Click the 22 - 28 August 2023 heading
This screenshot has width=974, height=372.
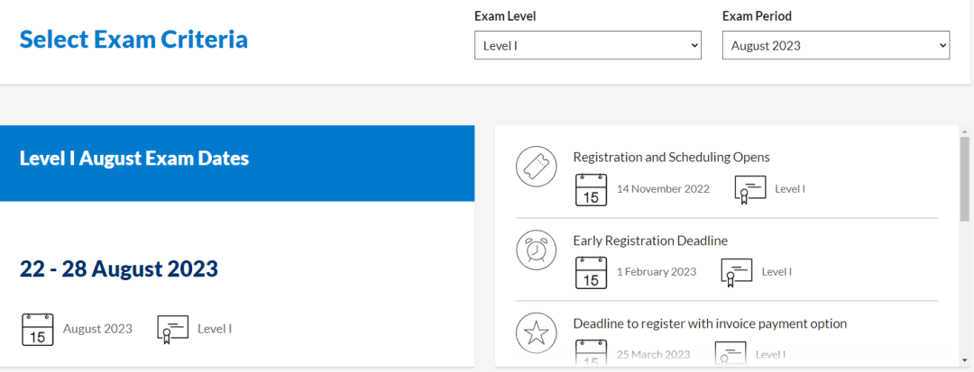(x=119, y=269)
